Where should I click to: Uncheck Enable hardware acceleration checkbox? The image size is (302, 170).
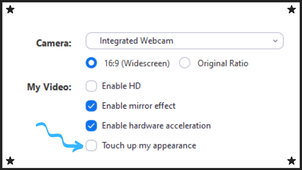tap(91, 126)
